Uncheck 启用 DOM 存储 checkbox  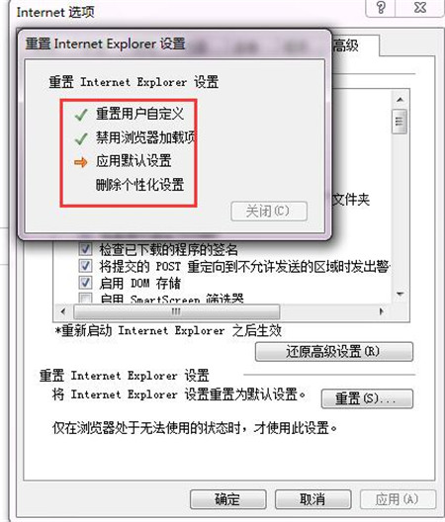pyautogui.click(x=85, y=283)
